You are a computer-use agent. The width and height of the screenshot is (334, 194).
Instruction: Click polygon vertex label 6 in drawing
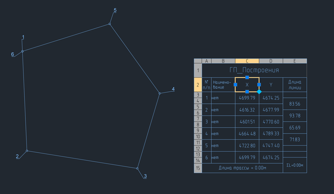13,54
